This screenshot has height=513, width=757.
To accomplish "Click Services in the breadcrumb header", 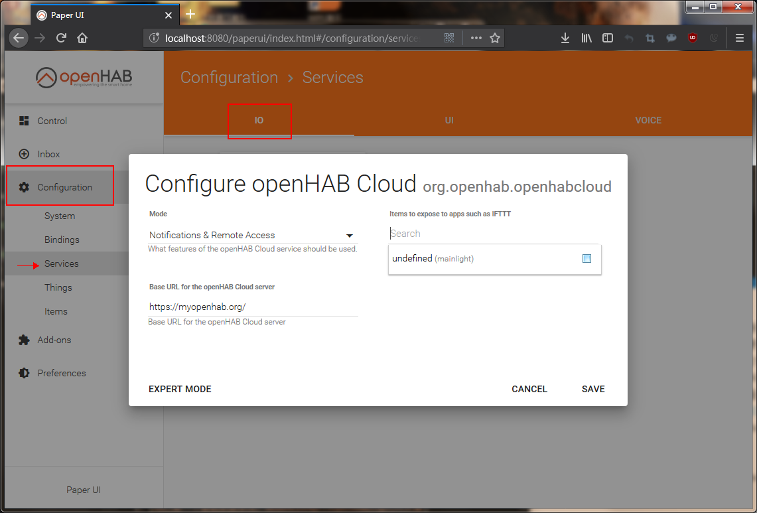I will pos(332,77).
